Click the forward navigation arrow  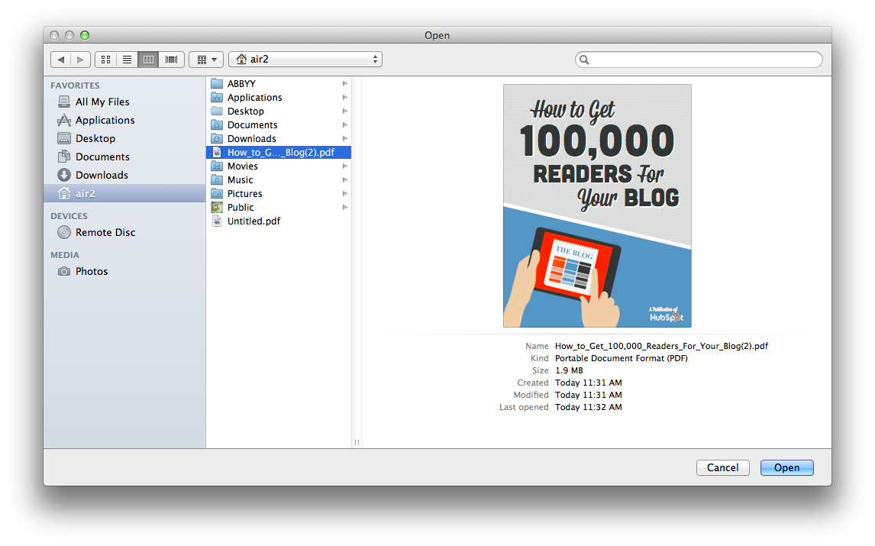(81, 59)
